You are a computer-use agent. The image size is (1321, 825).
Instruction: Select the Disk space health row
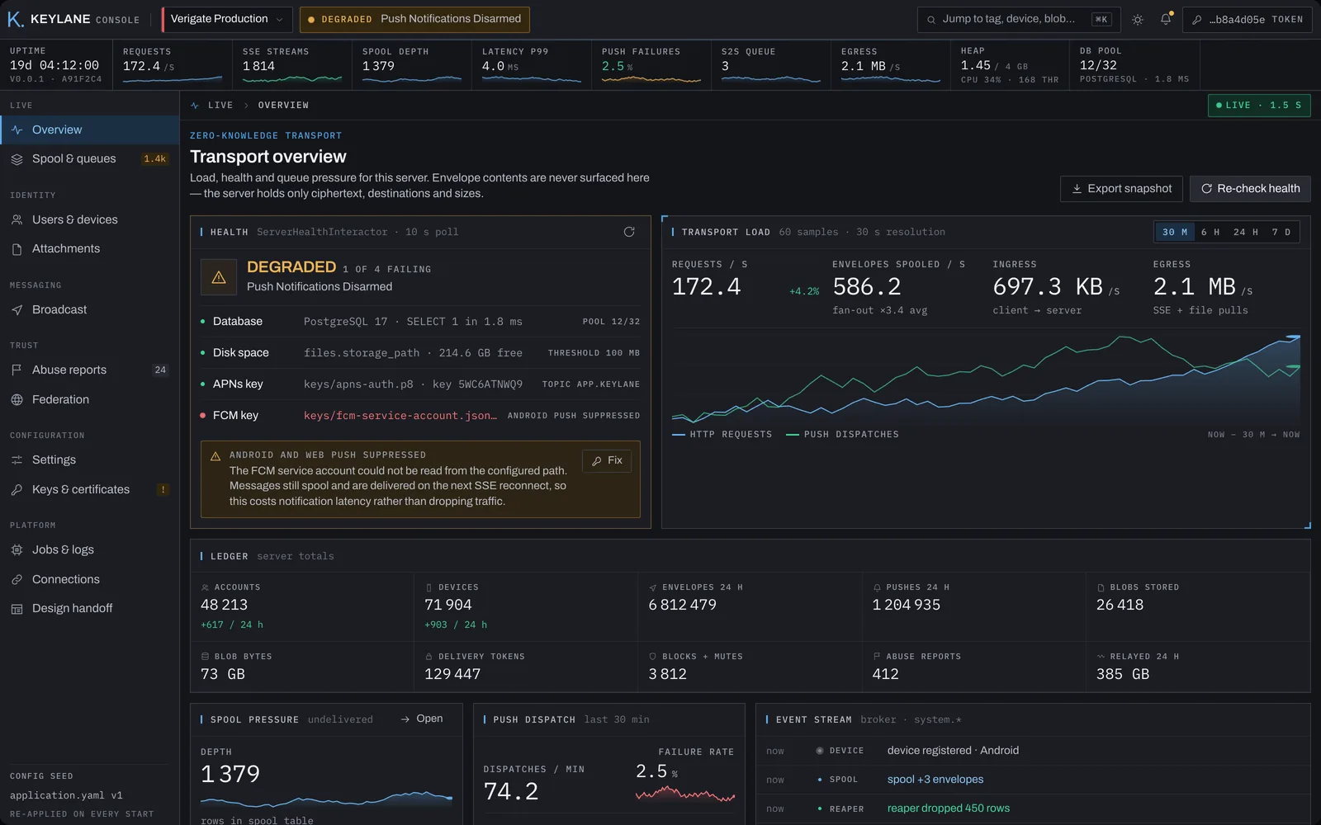tap(420, 352)
